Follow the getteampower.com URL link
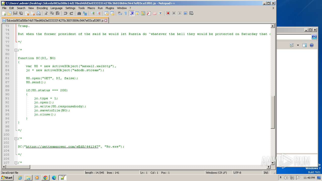 [62, 147]
